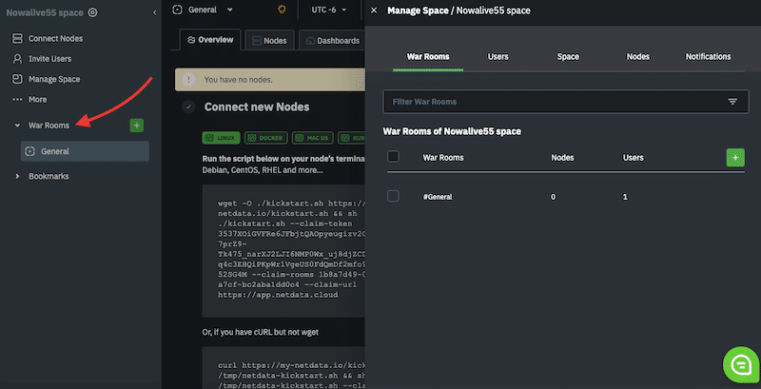Click the Users column header
This screenshot has height=389, width=761.
tap(634, 158)
